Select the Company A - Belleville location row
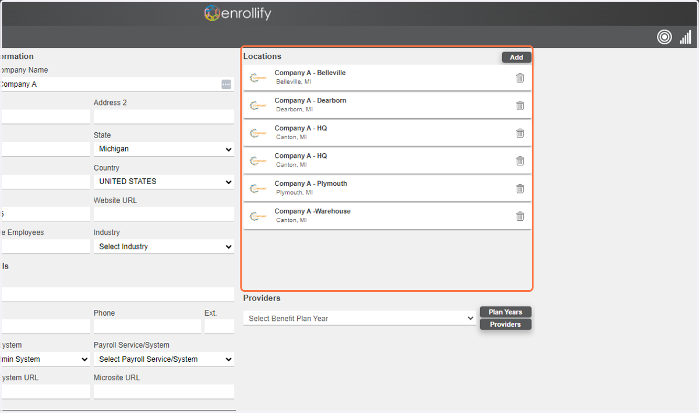The height and width of the screenshot is (413, 699). pos(387,77)
